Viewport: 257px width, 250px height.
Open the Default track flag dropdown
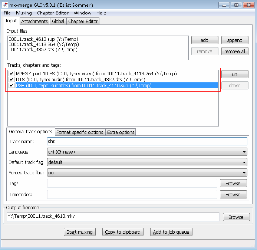click(x=147, y=162)
